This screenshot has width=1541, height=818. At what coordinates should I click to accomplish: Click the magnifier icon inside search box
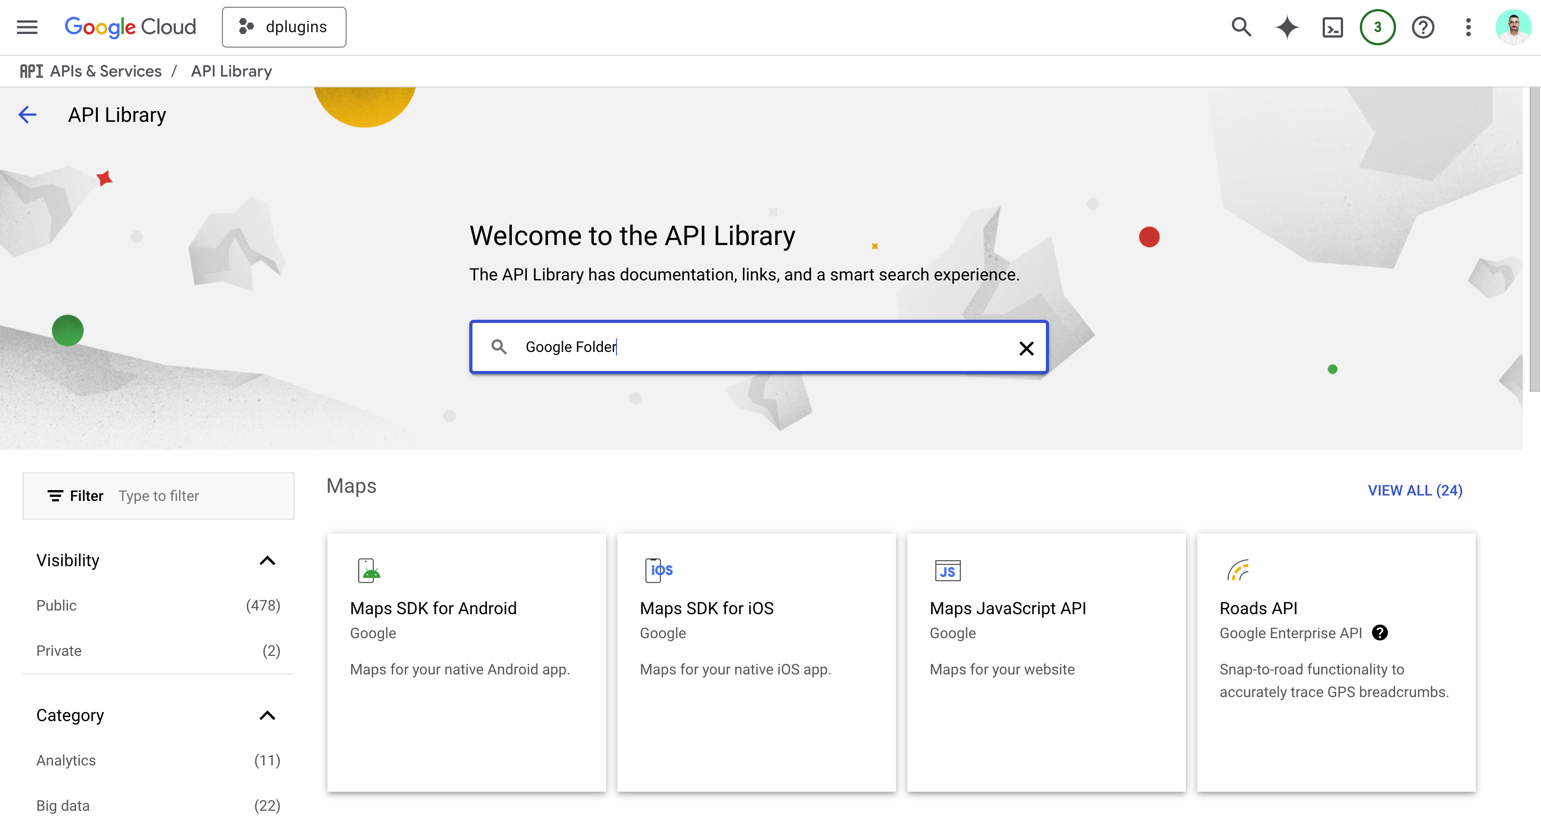click(499, 347)
